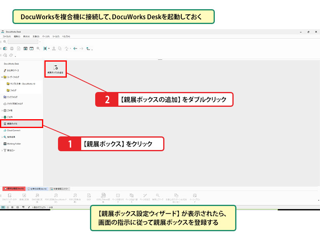Switch to 仕事の手順(Ver.10) tab
This screenshot has width=320, height=240.
37,189
